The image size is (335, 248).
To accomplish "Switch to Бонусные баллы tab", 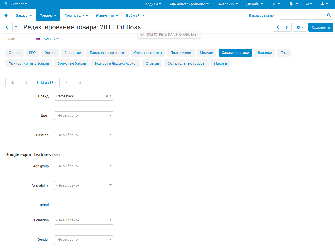I will (x=72, y=64).
